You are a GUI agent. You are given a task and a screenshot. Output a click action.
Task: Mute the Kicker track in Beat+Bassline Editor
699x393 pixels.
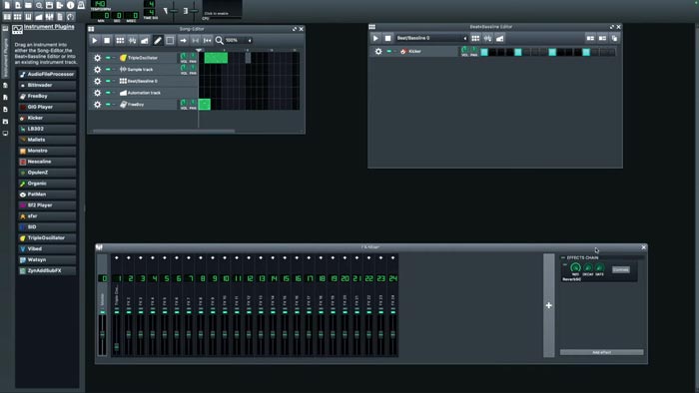coord(389,52)
